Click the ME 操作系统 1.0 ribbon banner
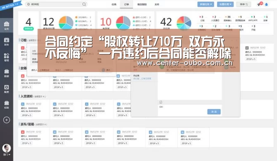 (11, 5)
